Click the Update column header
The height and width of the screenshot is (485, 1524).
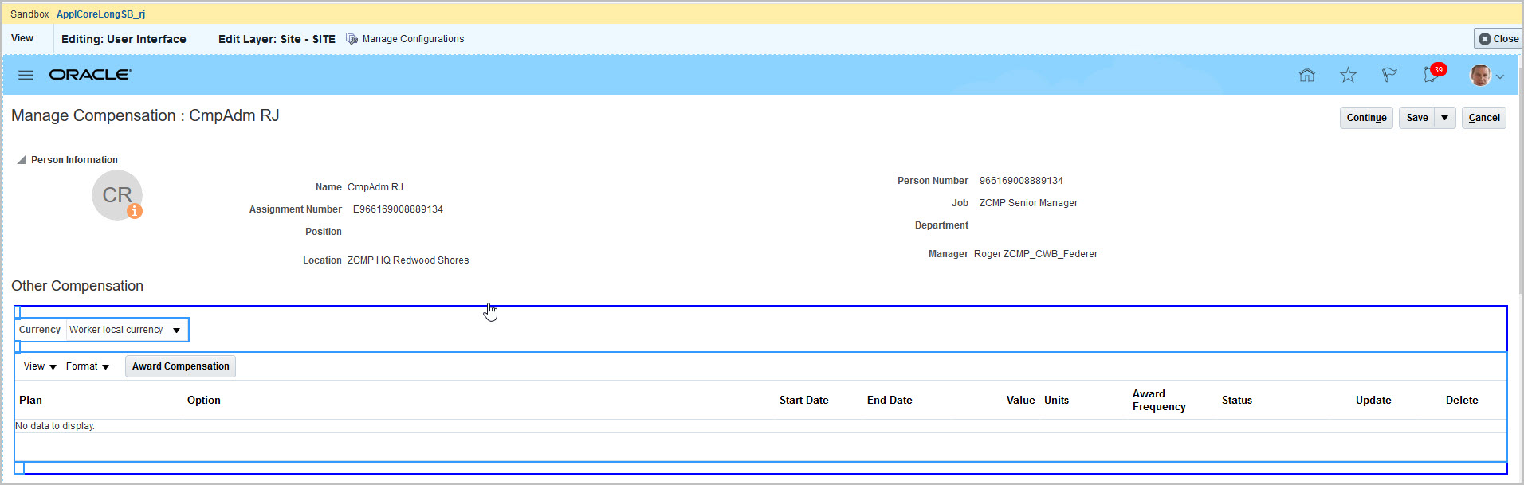(1373, 401)
